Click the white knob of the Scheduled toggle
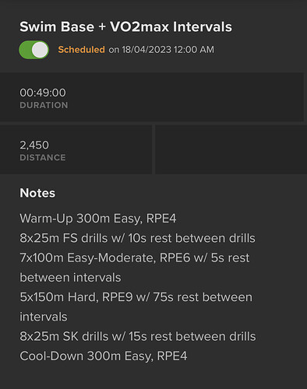The image size is (307, 389). click(40, 50)
